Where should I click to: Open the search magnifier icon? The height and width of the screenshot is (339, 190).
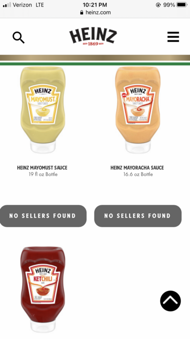point(19,38)
